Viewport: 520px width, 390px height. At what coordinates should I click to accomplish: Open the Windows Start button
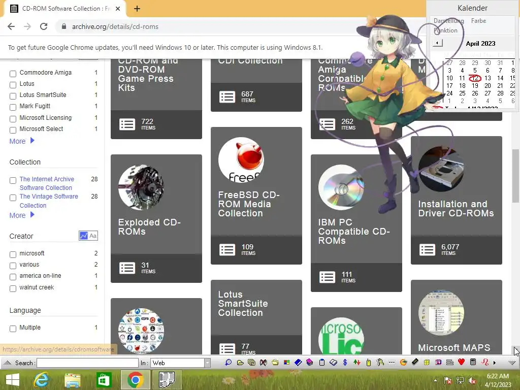pos(13,380)
